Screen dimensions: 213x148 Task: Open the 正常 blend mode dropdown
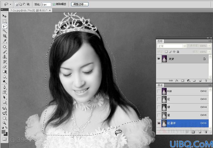172,46
